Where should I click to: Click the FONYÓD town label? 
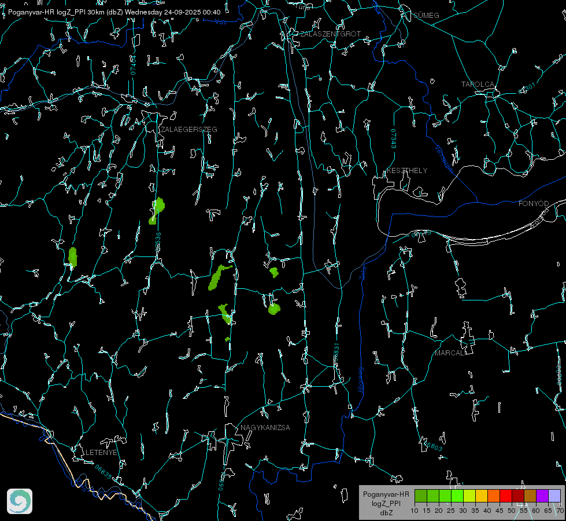[533, 204]
